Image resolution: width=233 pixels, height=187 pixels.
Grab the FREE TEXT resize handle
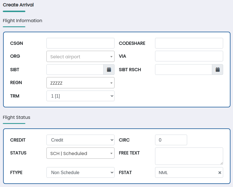221,163
